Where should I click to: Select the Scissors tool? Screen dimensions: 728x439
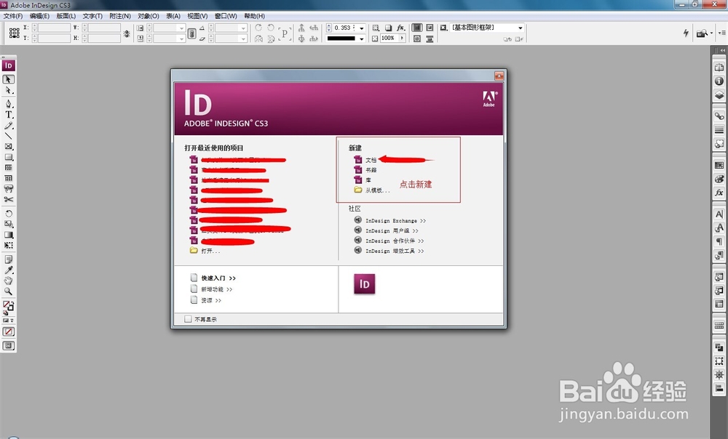tap(8, 199)
